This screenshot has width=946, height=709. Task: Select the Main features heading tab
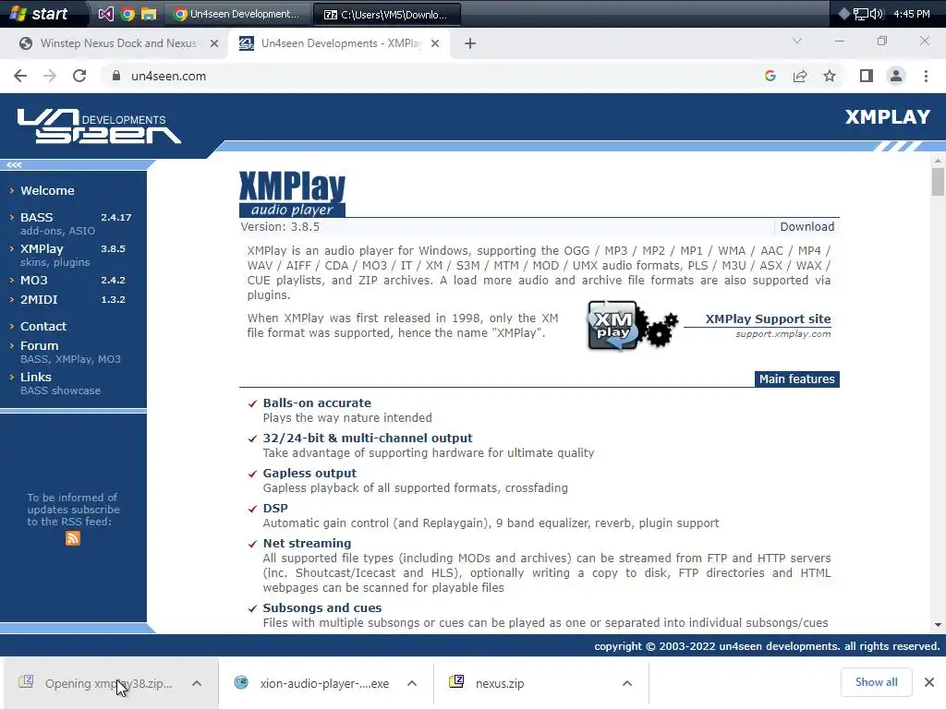tap(796, 379)
